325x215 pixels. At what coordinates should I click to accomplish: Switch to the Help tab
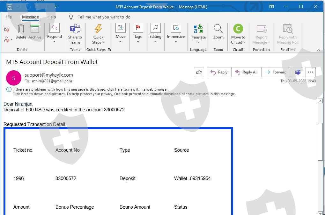pyautogui.click(x=52, y=17)
